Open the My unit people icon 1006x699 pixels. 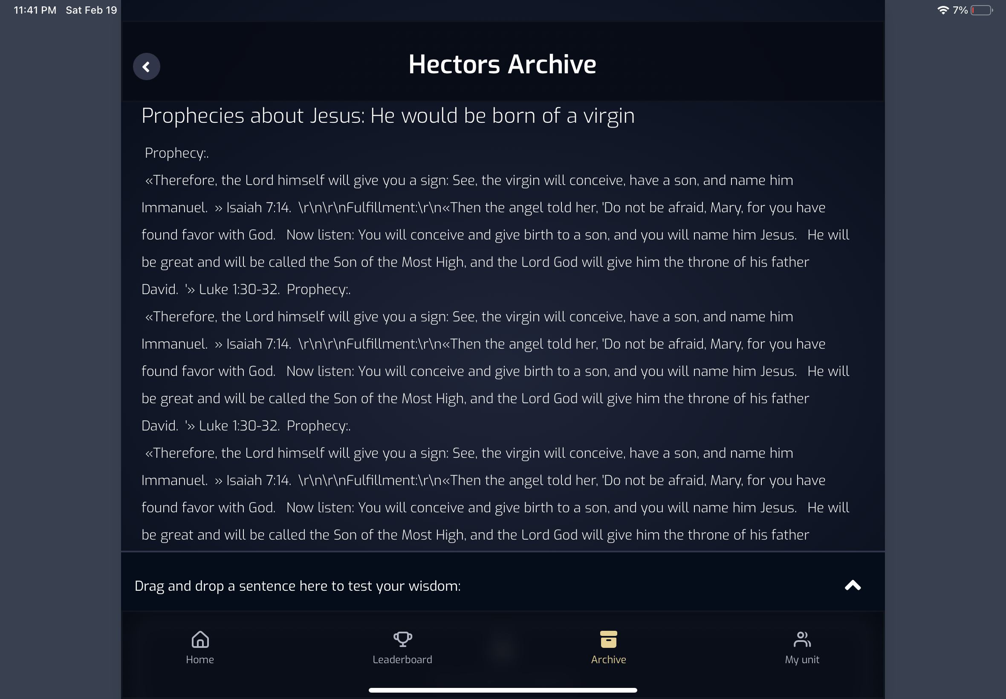pyautogui.click(x=802, y=639)
